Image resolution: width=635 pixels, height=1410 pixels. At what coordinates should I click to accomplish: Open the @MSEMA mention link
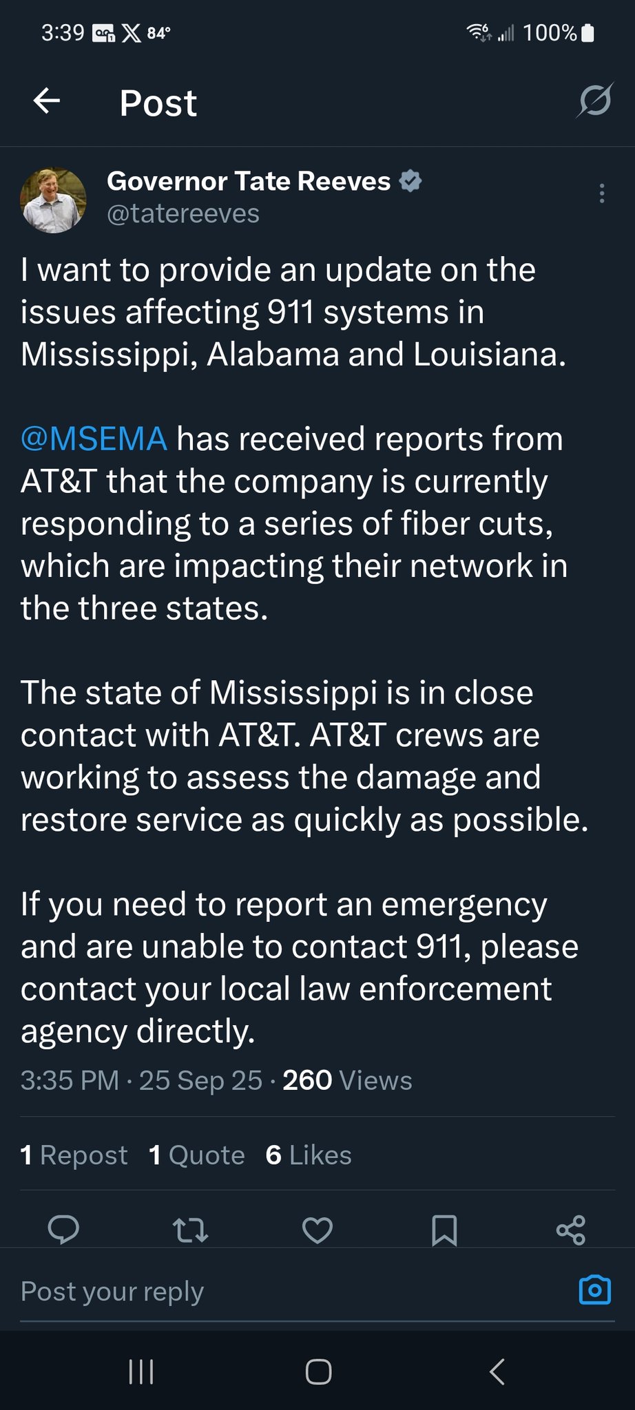[94, 439]
